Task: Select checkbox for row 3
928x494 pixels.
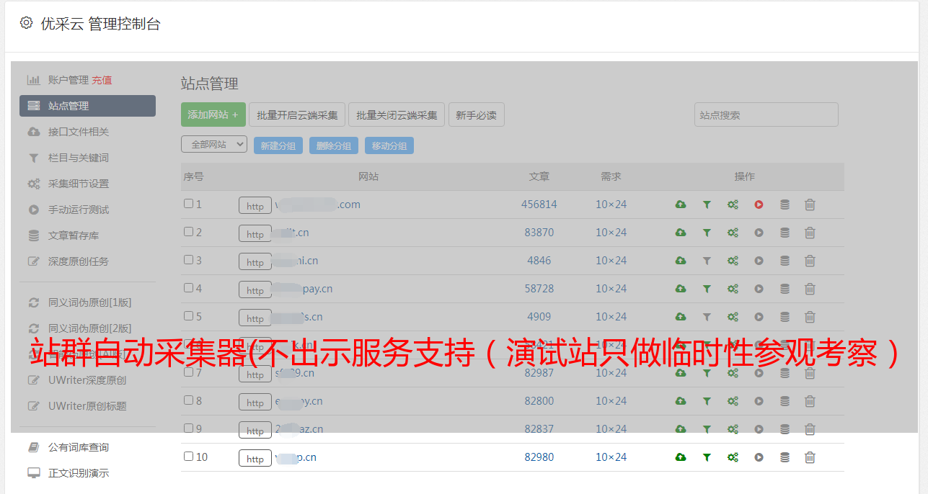Action: (x=188, y=260)
